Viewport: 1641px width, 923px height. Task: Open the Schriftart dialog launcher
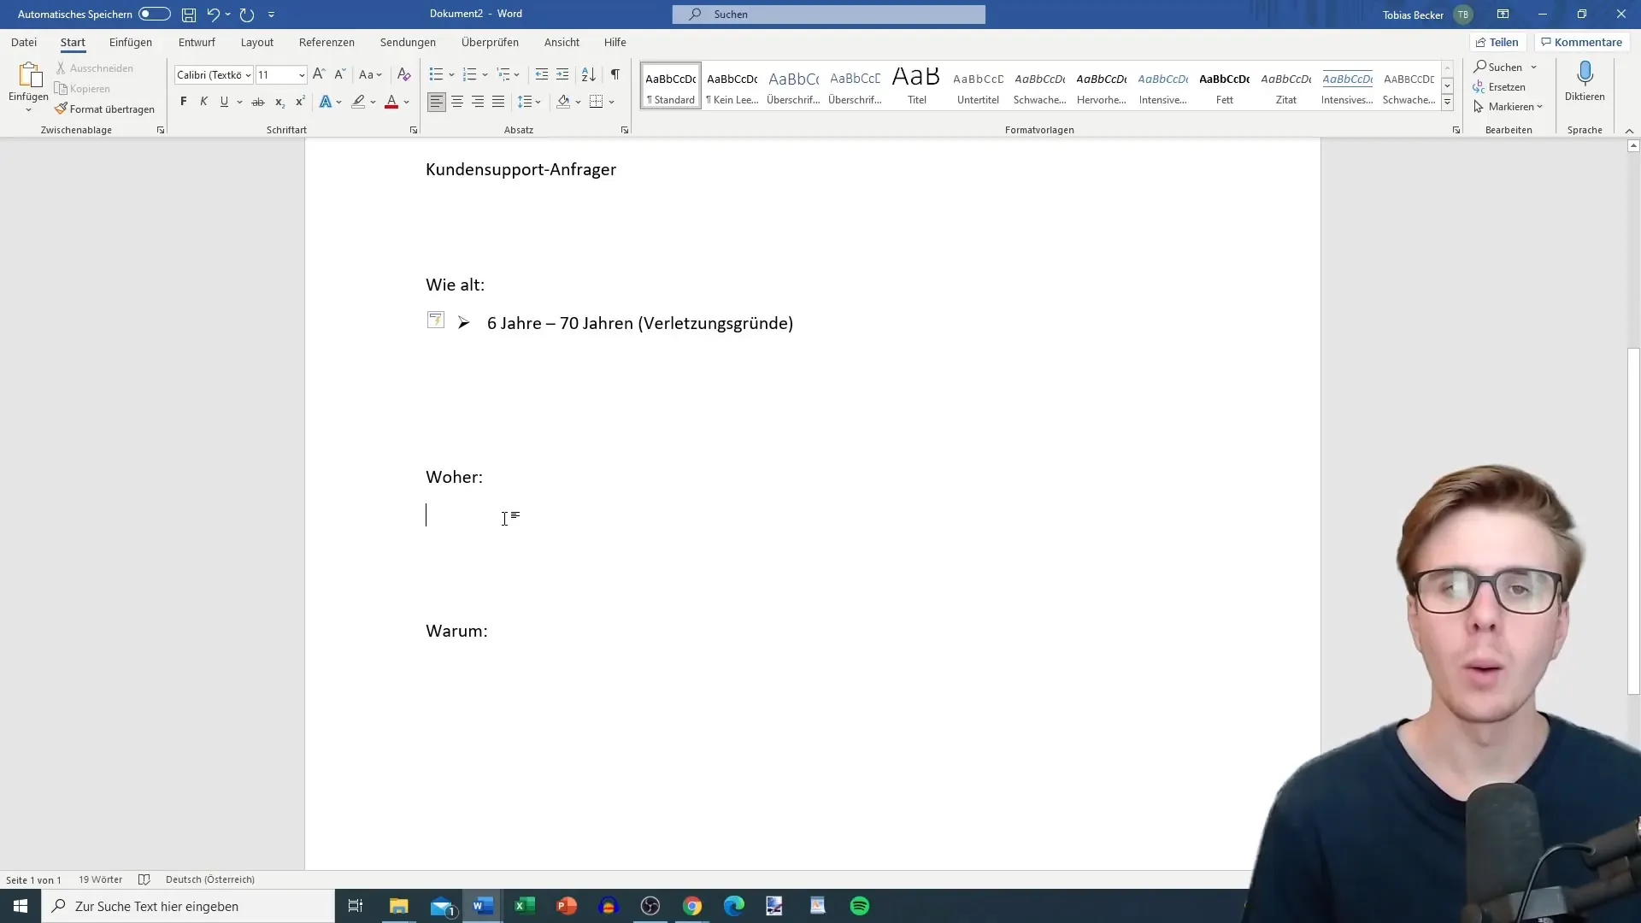[x=414, y=130]
